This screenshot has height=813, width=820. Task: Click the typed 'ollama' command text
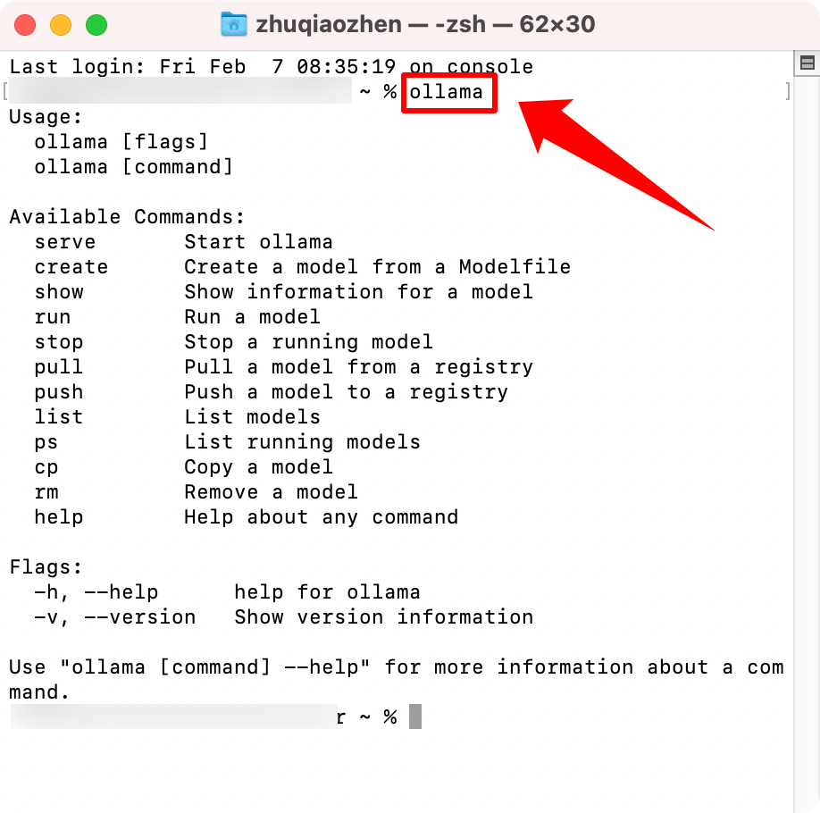(x=446, y=91)
